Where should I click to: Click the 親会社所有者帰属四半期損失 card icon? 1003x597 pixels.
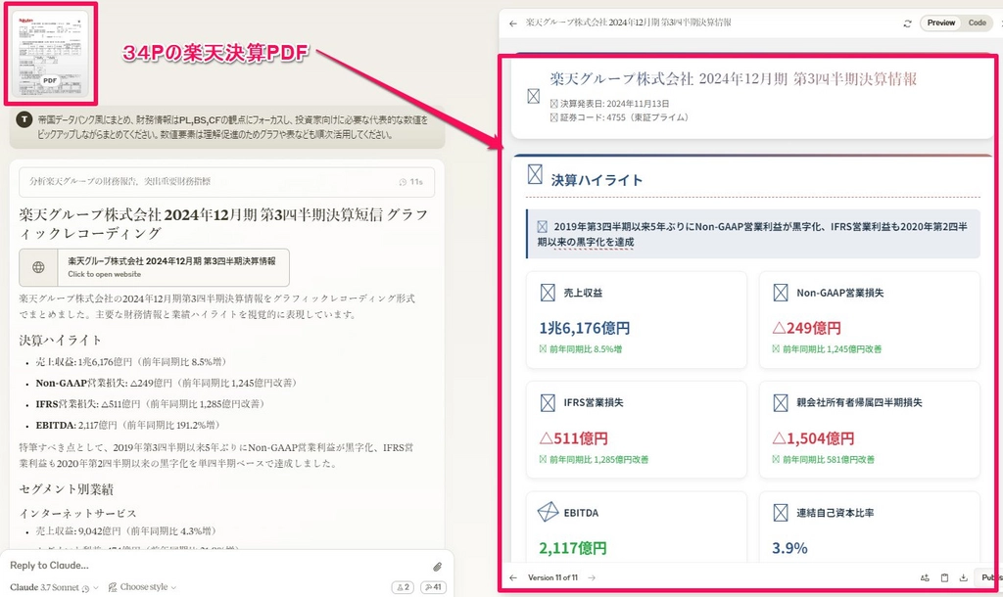pyautogui.click(x=781, y=402)
